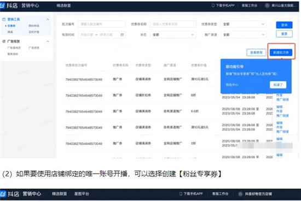Dismiss the guide with 知道了
The height and width of the screenshot is (202, 301).
(278, 85)
